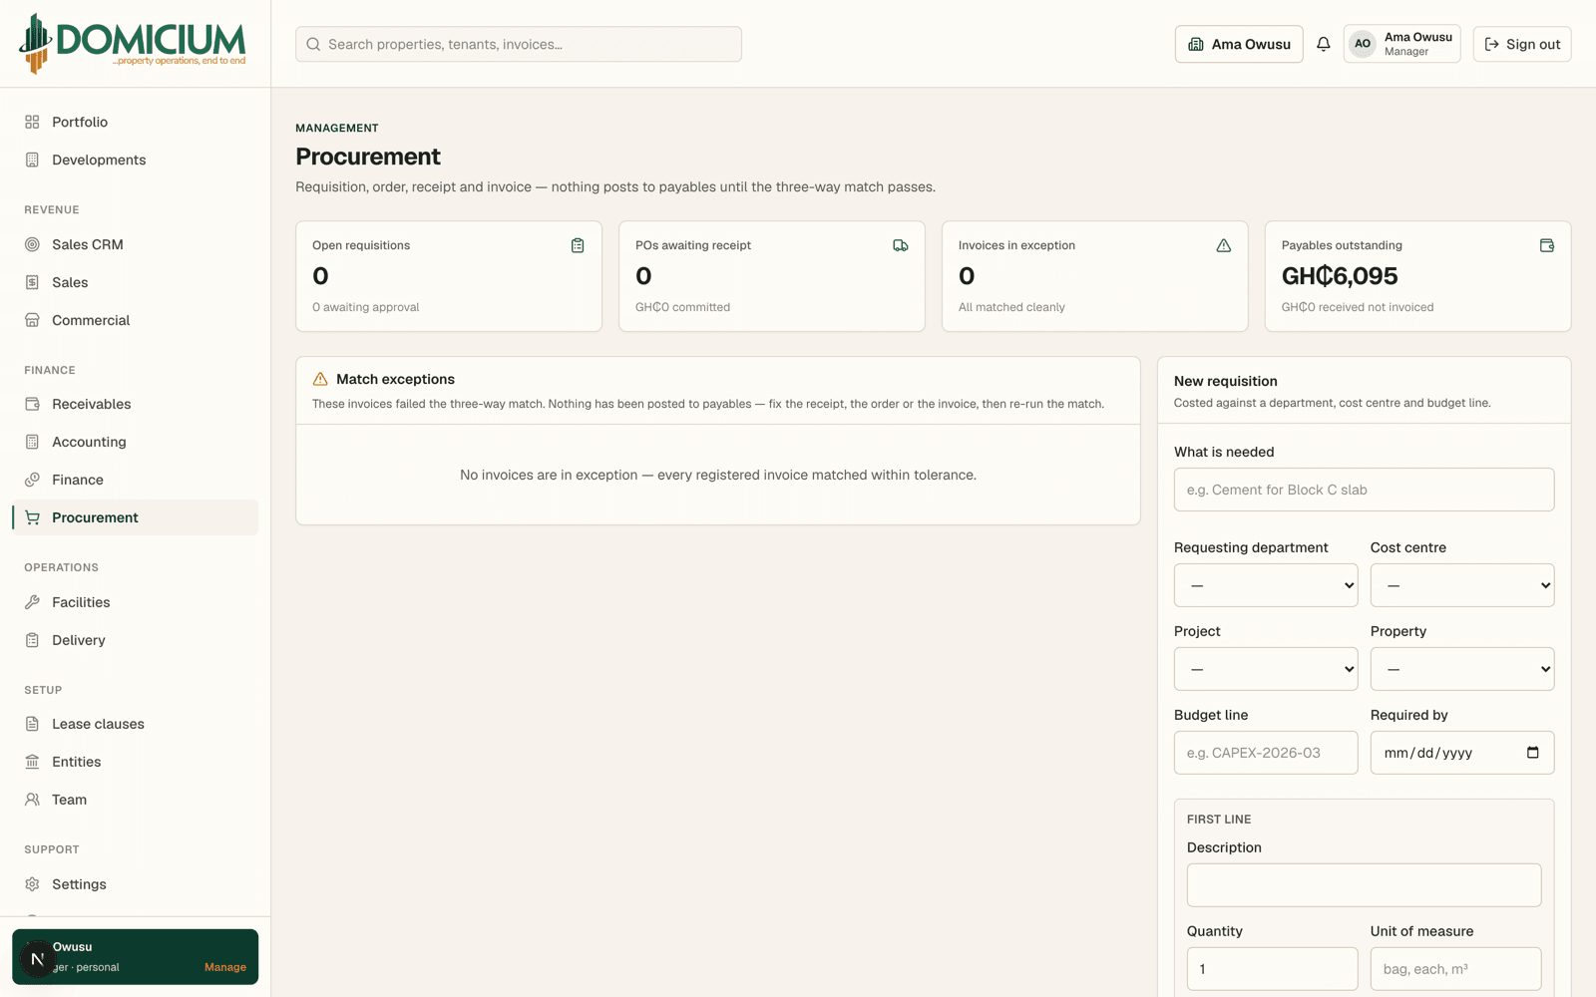Click the Manage link in account card
The width and height of the screenshot is (1596, 997).
click(225, 967)
